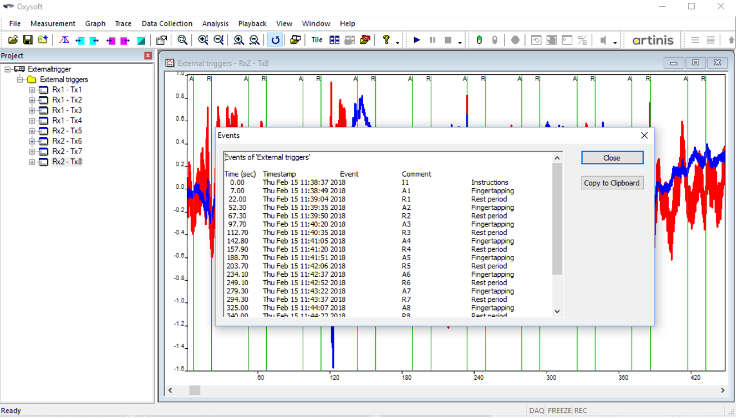Close the Events dialog

pos(644,135)
